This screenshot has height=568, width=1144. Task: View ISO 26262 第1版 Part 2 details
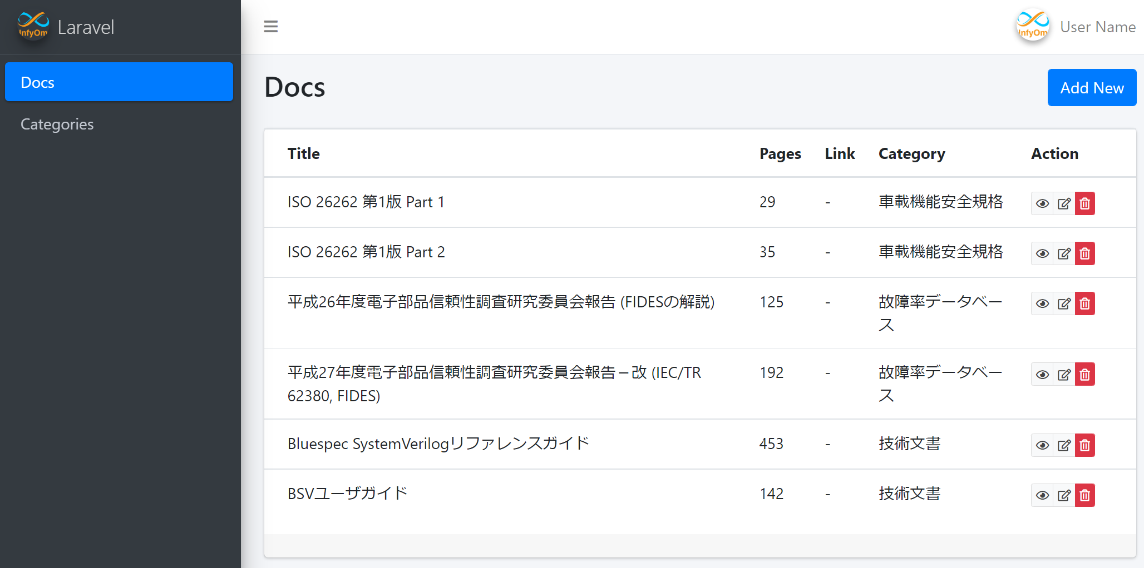tap(1042, 253)
